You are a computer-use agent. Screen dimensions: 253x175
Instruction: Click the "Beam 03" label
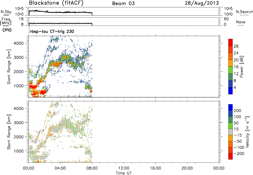tap(123, 3)
